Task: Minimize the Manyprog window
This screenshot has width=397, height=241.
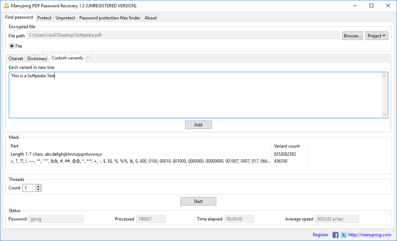Action: (355, 5)
